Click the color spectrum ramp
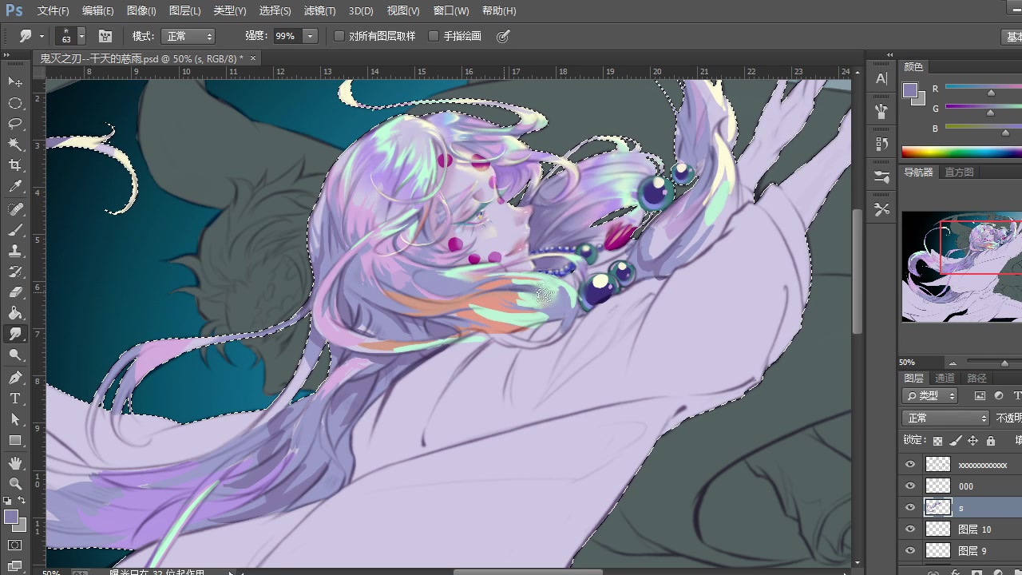1022x575 pixels. coord(961,153)
